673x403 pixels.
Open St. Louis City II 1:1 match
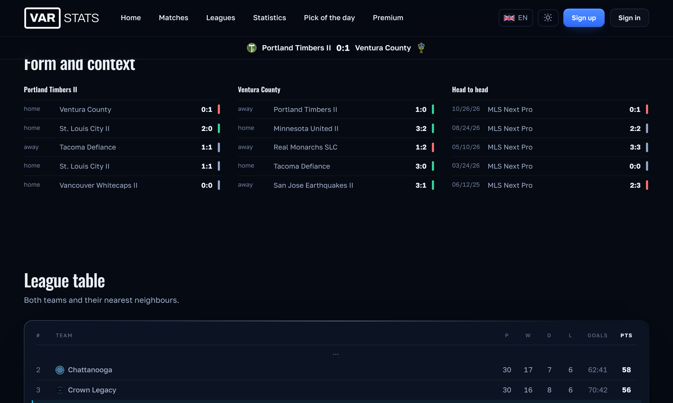click(x=122, y=166)
